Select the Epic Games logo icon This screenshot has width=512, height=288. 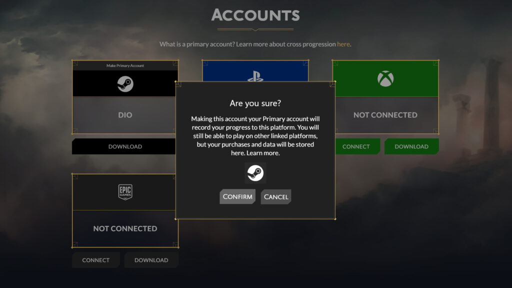pyautogui.click(x=124, y=191)
